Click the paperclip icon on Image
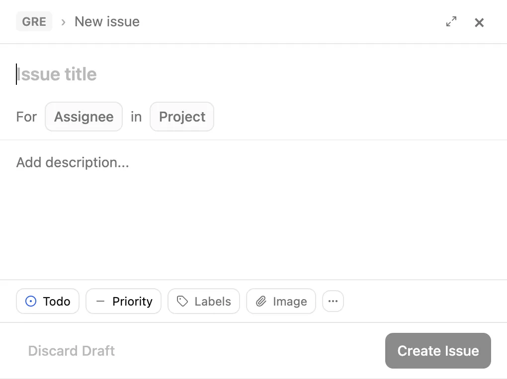The image size is (507, 379). point(261,302)
